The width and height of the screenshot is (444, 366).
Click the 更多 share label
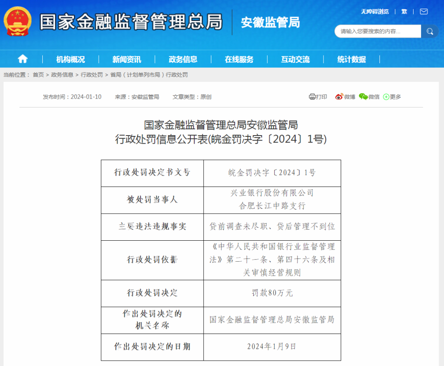(395, 97)
